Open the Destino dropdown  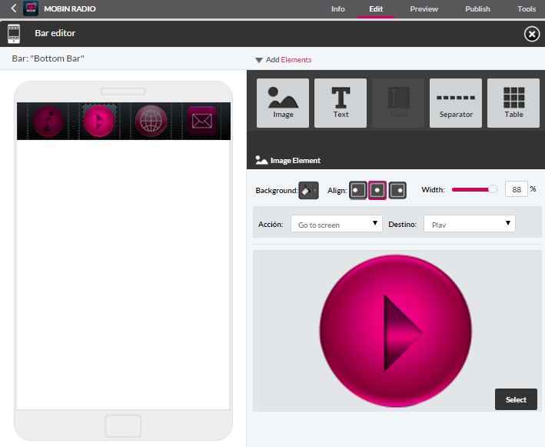click(469, 224)
